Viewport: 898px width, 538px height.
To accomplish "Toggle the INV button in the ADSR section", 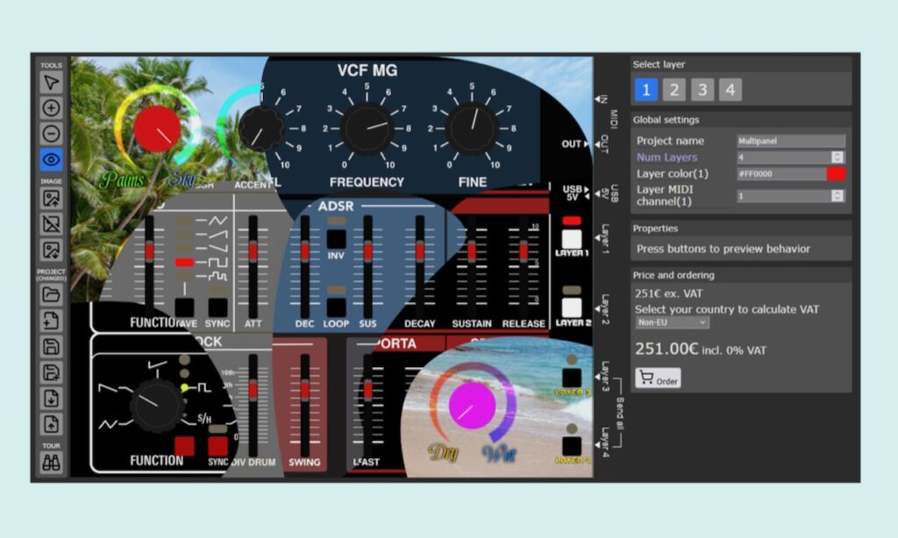I will pos(336,237).
